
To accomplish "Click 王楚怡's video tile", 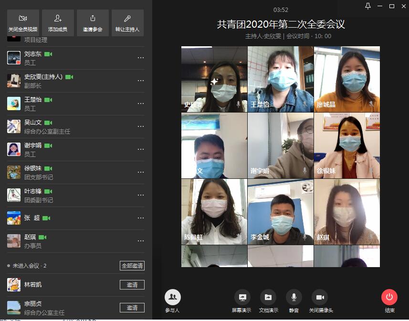I will pos(280,79).
